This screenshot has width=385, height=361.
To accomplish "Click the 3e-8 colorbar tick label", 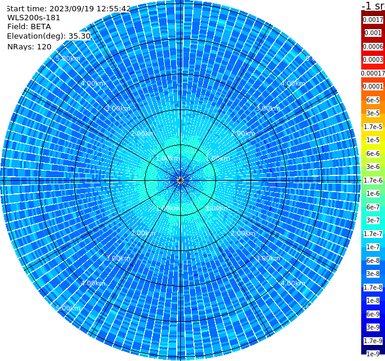I will pyautogui.click(x=373, y=274).
